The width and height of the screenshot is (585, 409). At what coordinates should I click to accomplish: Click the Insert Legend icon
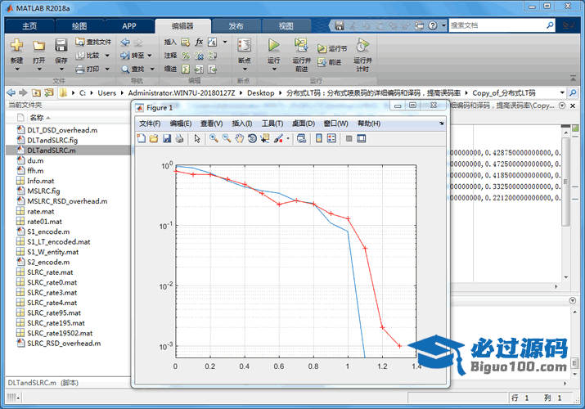tap(331, 139)
